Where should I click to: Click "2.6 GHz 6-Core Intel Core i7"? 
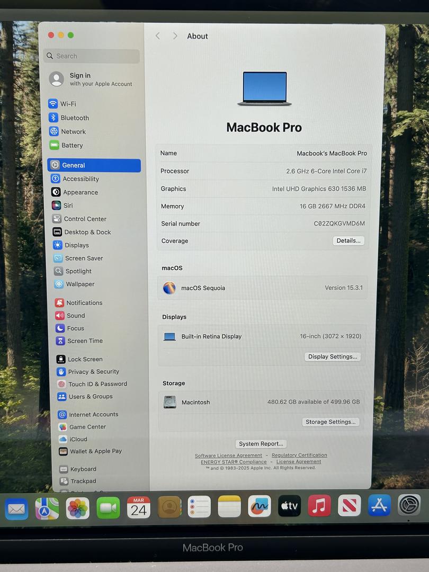coord(326,171)
